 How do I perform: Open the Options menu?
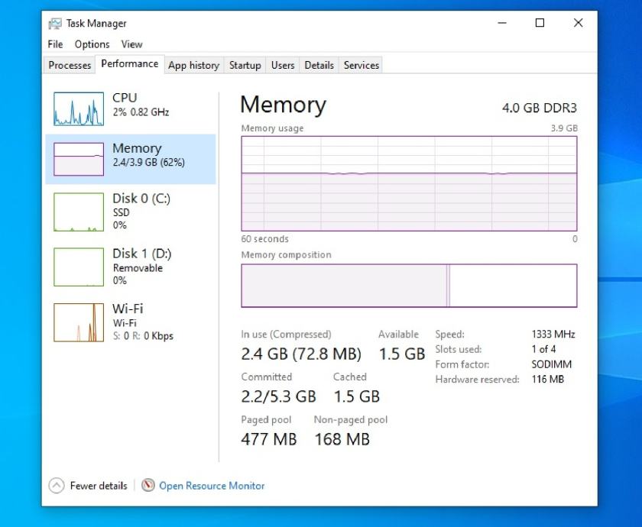tap(92, 44)
